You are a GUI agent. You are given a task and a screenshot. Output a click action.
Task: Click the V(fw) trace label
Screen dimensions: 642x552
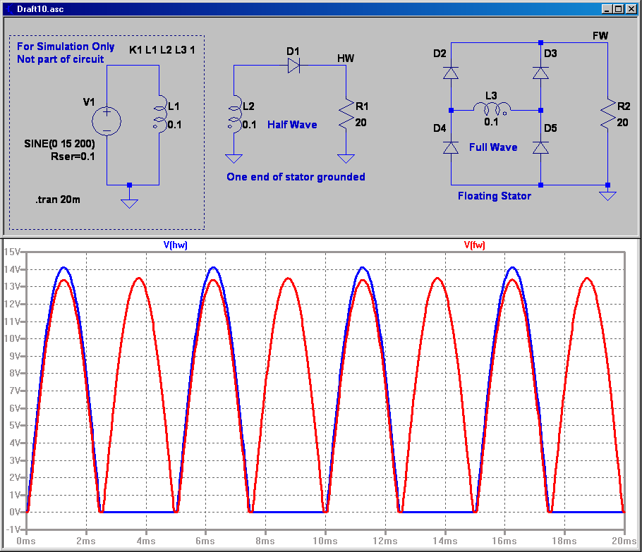(475, 245)
